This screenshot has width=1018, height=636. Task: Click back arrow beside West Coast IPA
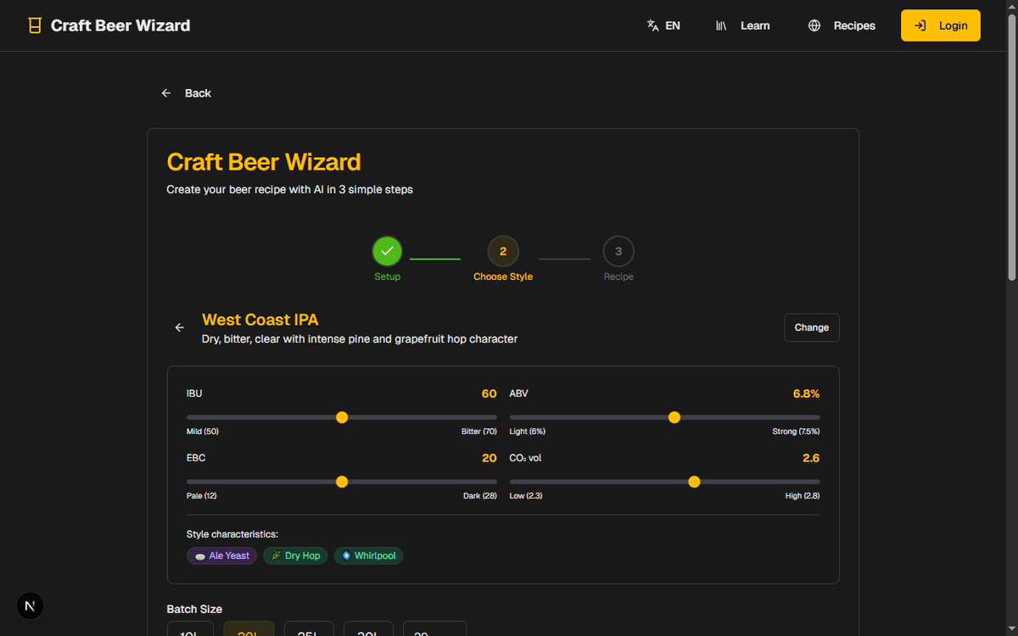(x=179, y=327)
